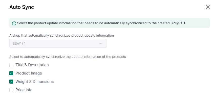Click "A shop that automatically synchronizes" field label
Screen dimensions: 213x100
click(40, 36)
